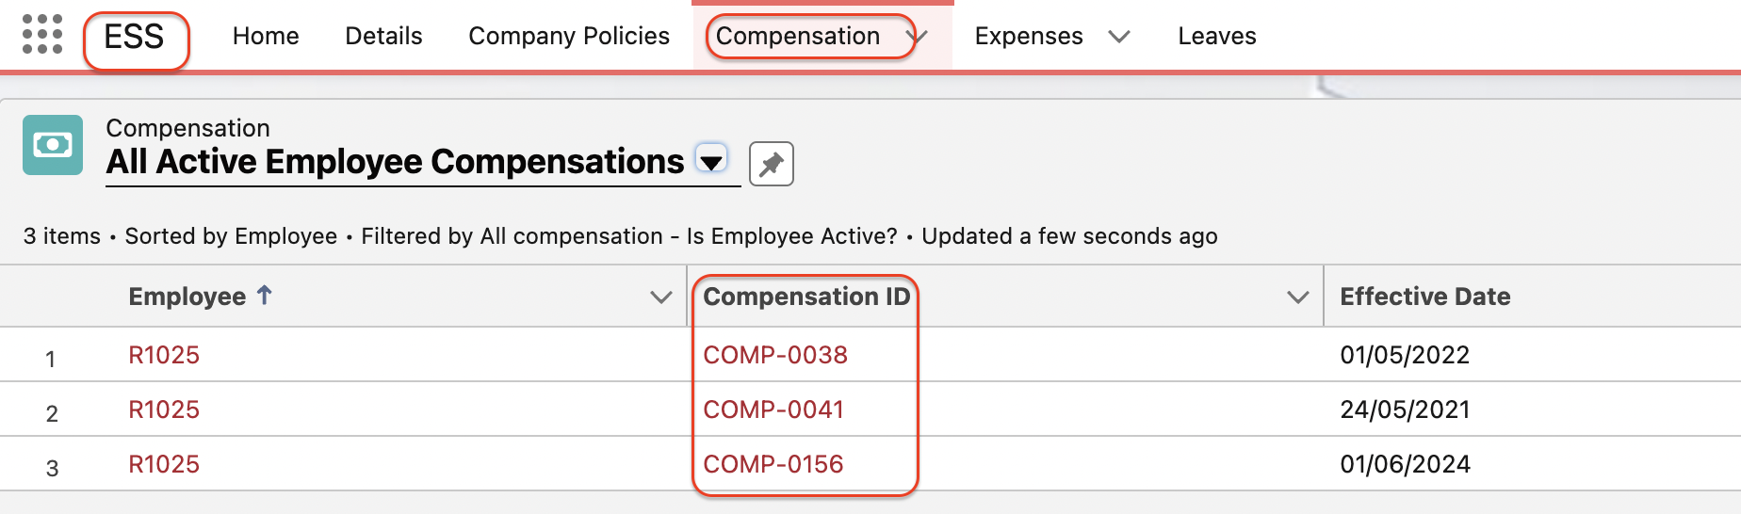Open compensation record COMP-0156

coord(773,464)
